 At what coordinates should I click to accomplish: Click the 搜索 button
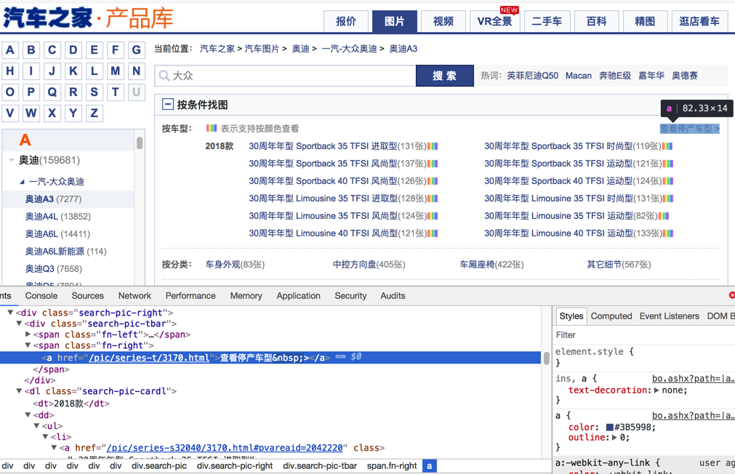[x=445, y=76]
